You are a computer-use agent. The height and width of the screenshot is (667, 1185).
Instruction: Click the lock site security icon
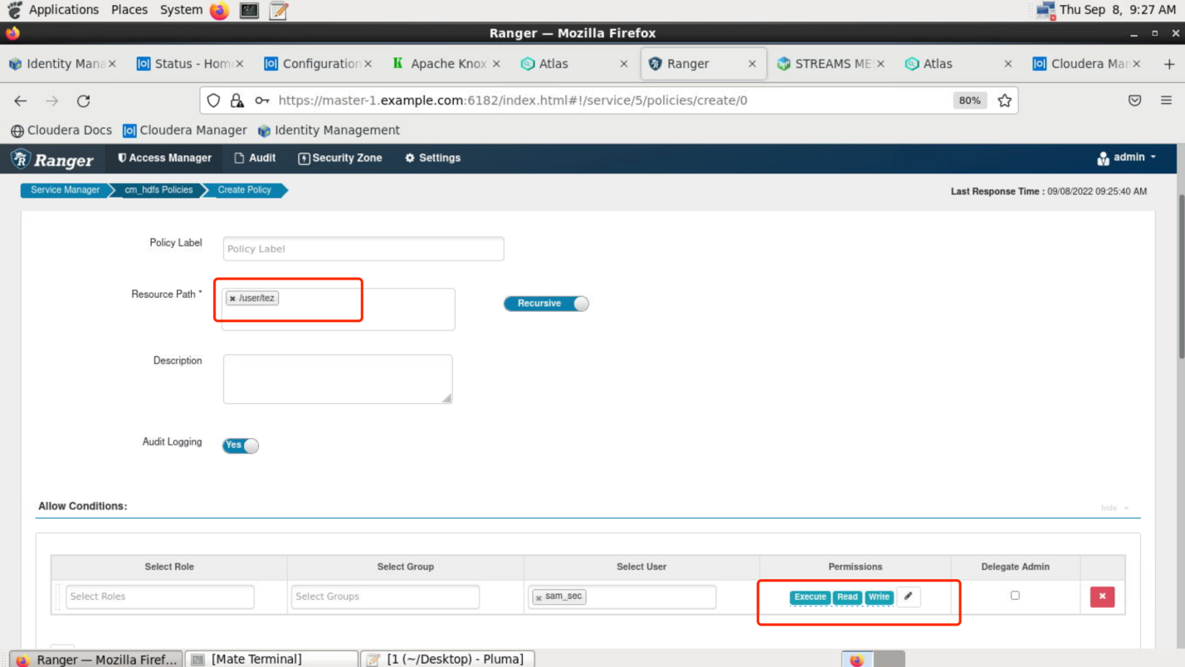tap(237, 100)
